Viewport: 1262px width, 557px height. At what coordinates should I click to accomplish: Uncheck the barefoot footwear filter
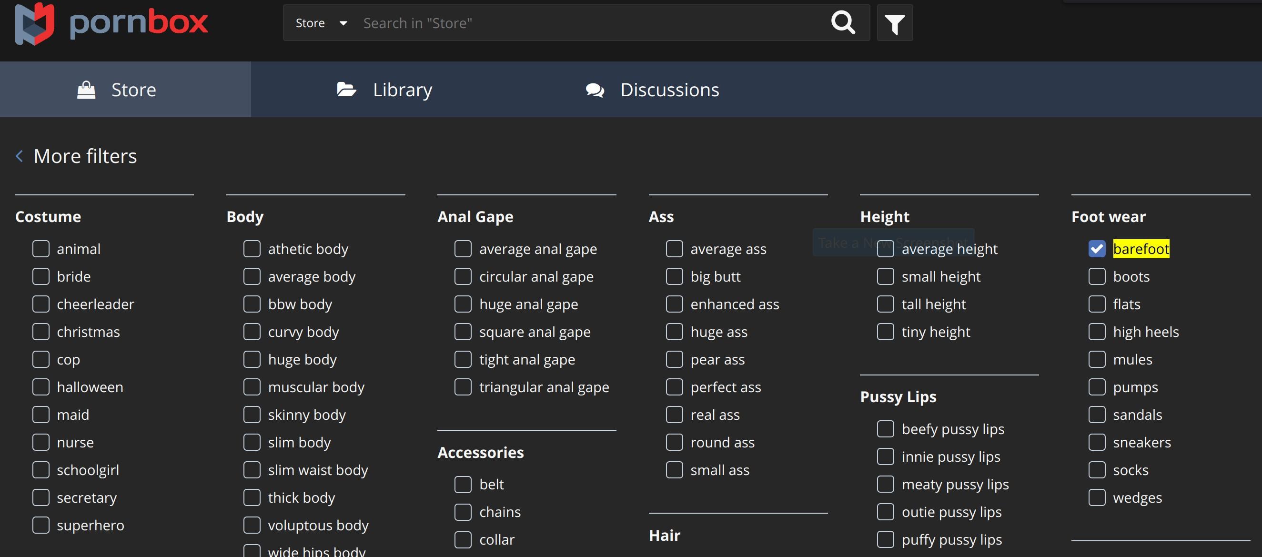pos(1096,249)
